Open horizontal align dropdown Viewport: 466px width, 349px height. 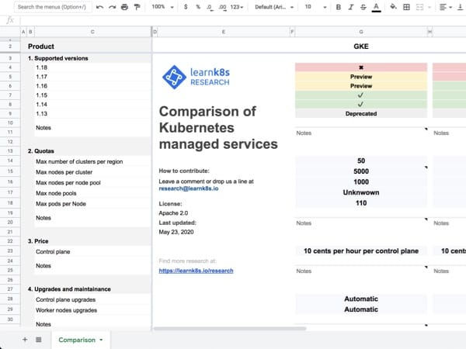coord(446,7)
